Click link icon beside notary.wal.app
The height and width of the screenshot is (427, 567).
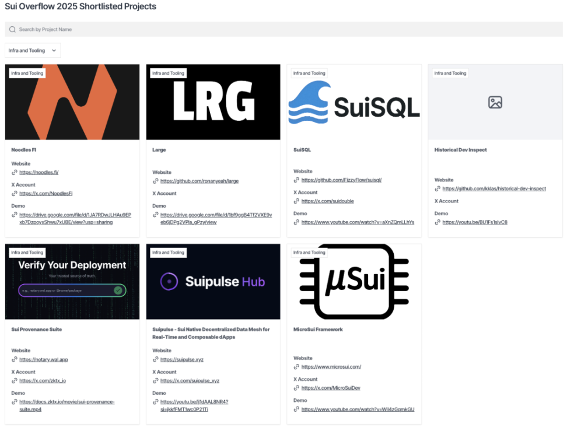(15, 359)
